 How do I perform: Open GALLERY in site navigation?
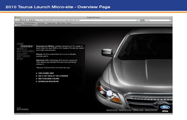pos(22,54)
